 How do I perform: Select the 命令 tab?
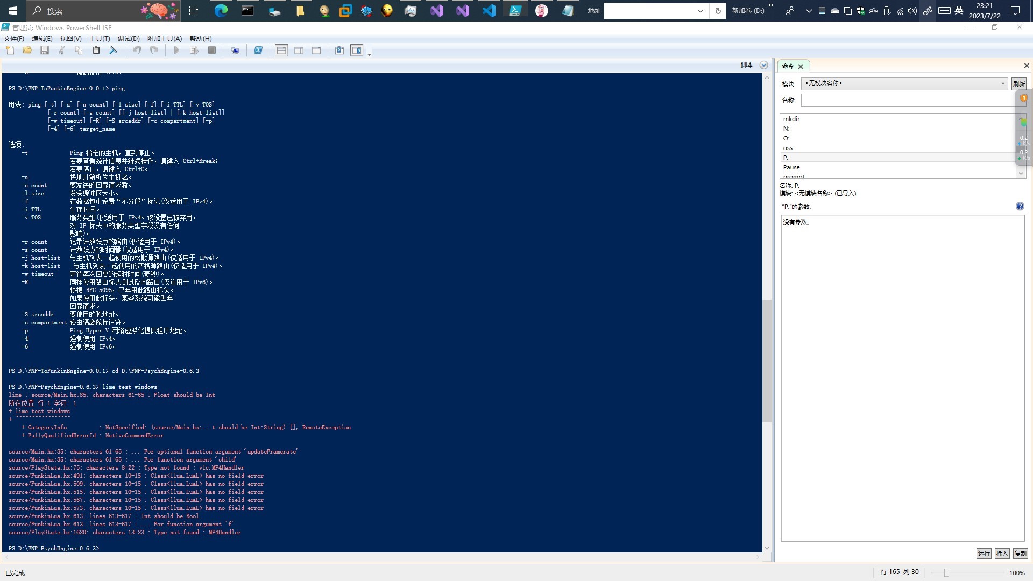click(788, 66)
